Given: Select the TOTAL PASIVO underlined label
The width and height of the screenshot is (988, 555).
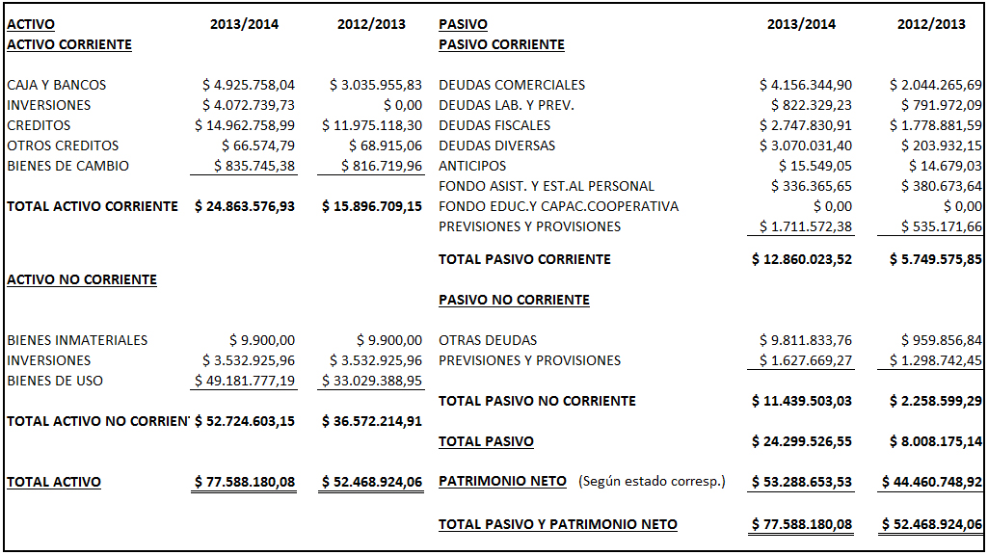Looking at the screenshot, I should click(x=486, y=441).
